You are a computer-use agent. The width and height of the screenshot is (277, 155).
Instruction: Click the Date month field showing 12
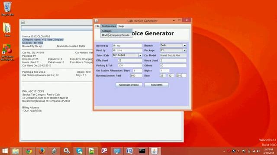[x=171, y=76]
